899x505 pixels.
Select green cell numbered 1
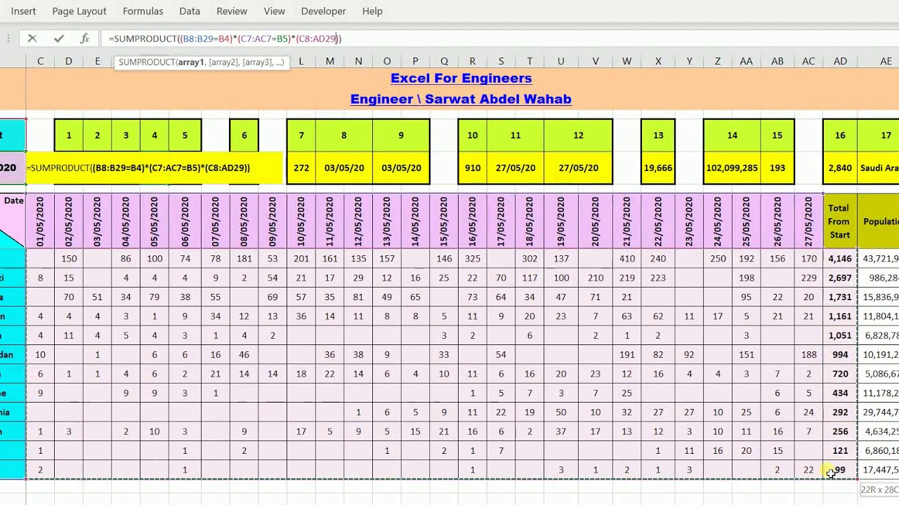[x=69, y=135]
